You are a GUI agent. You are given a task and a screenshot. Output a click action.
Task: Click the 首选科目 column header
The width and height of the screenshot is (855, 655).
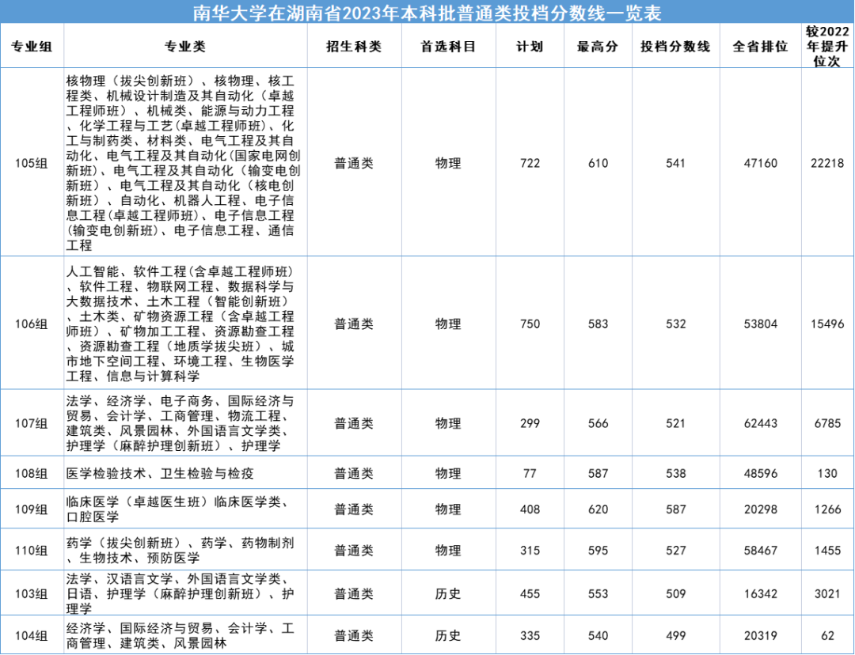(449, 47)
